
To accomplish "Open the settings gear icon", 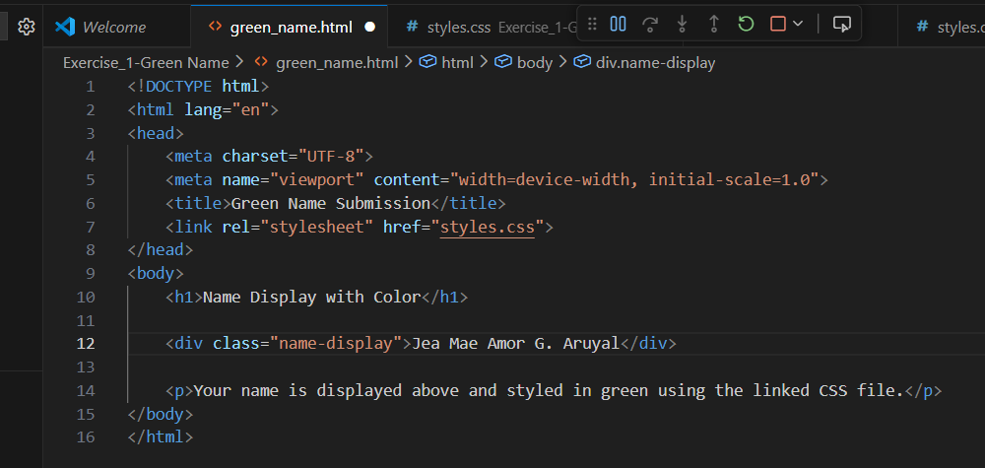I will (27, 27).
